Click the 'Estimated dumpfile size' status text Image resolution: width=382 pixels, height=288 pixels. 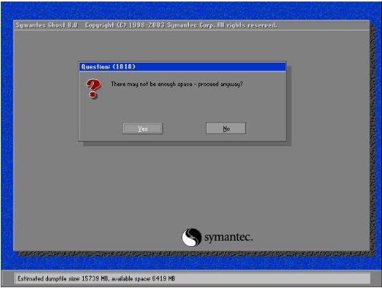pyautogui.click(x=49, y=279)
